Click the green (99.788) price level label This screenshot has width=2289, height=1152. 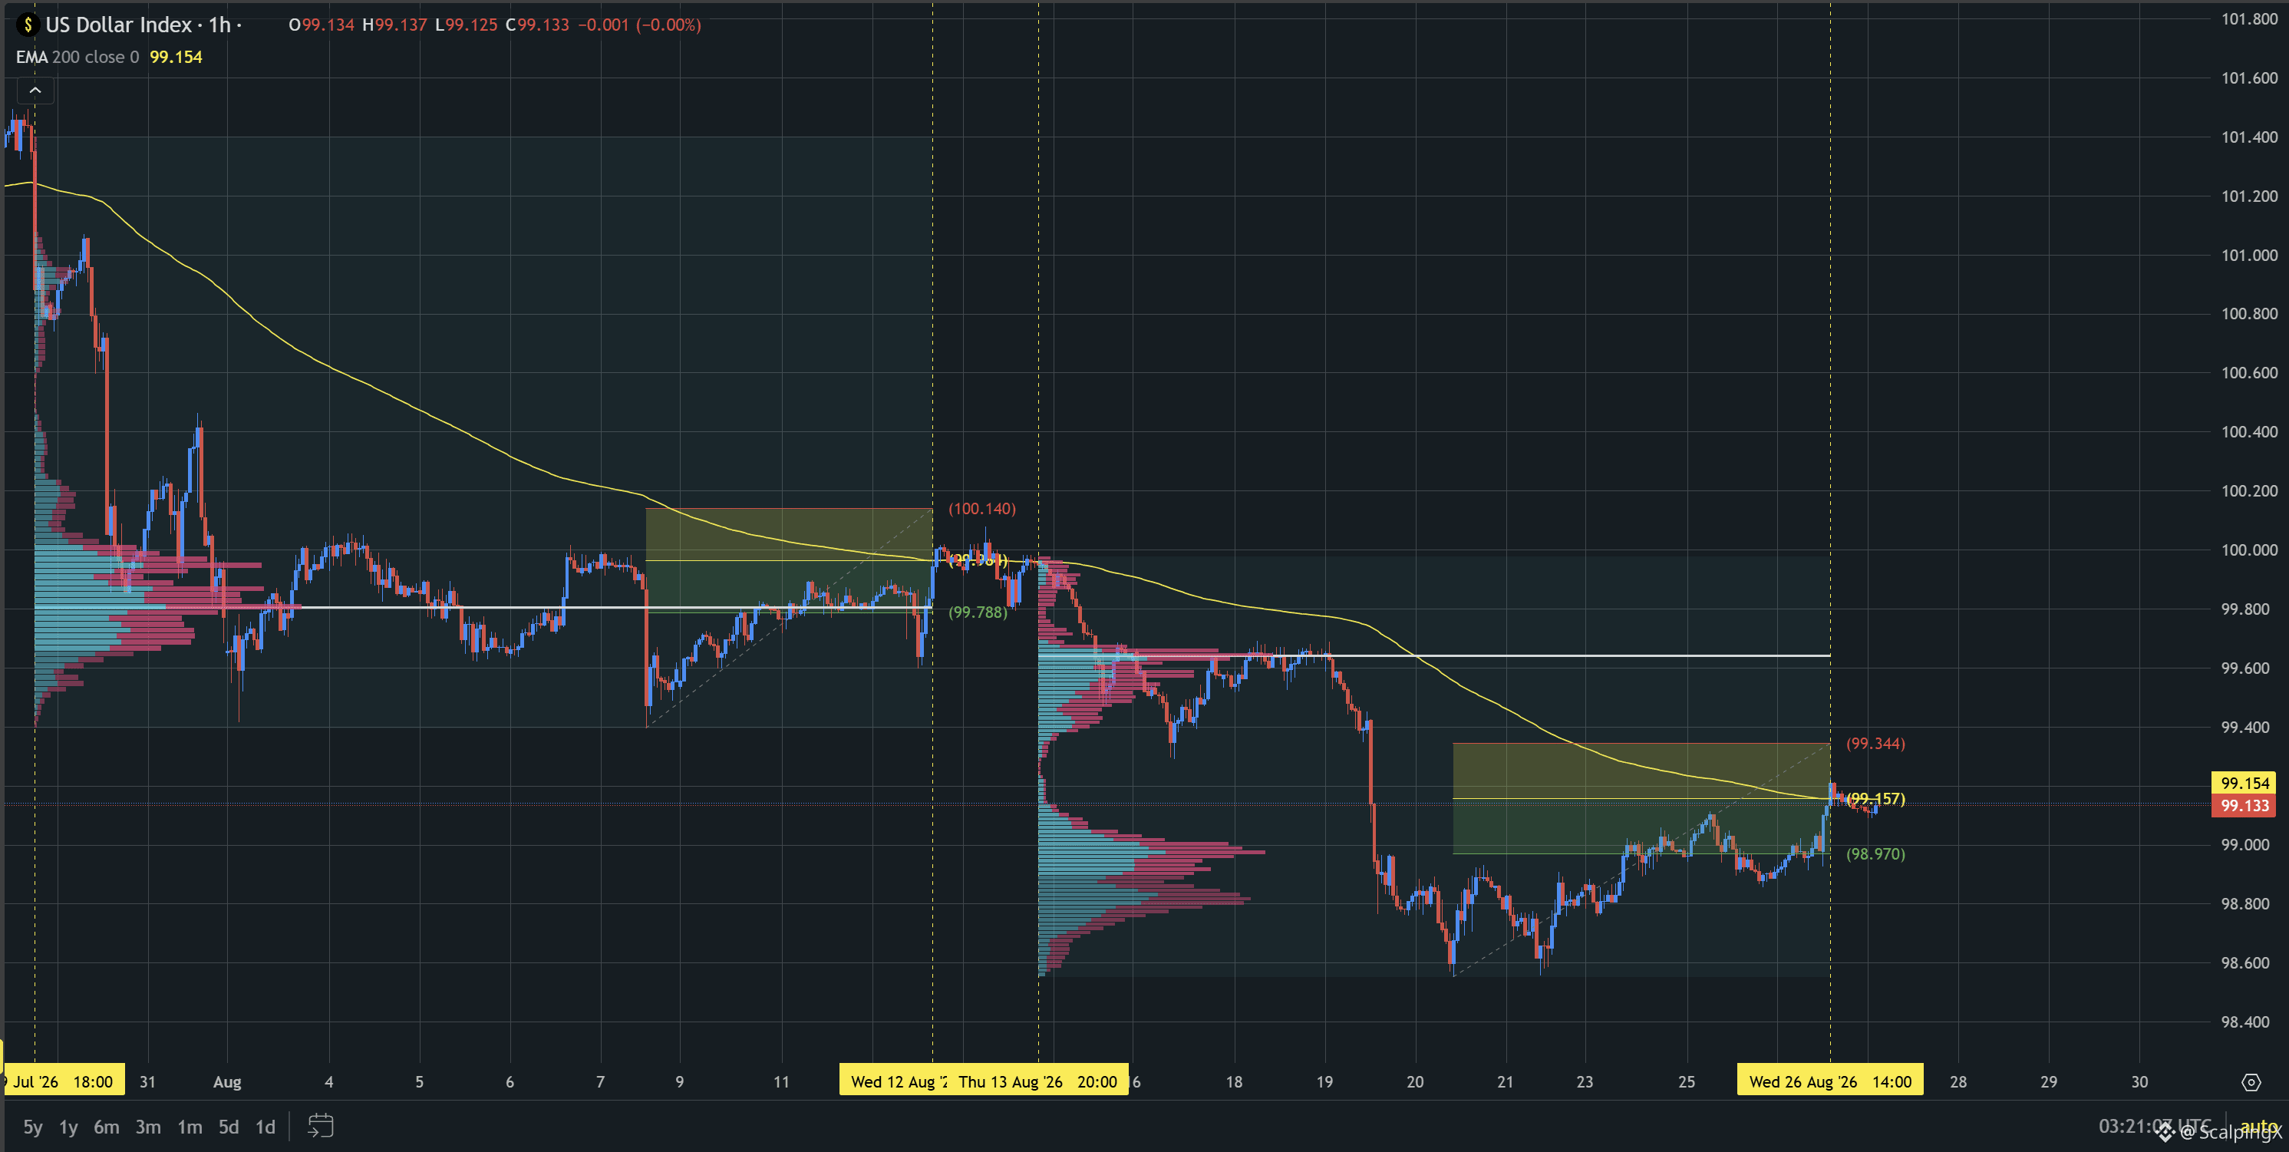(978, 612)
